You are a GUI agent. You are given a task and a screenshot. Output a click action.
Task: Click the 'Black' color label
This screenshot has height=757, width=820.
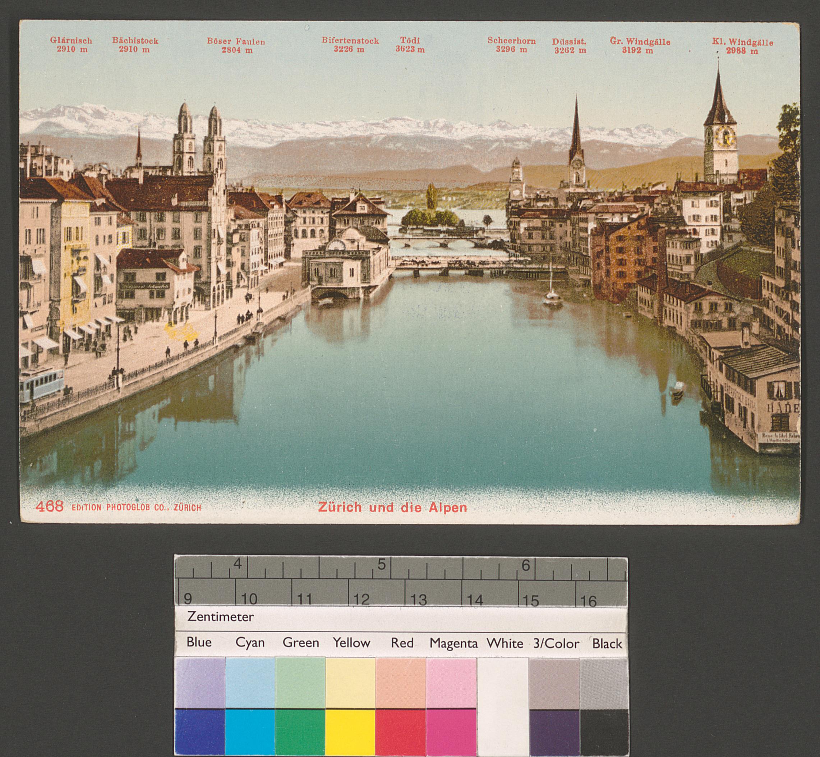click(607, 644)
